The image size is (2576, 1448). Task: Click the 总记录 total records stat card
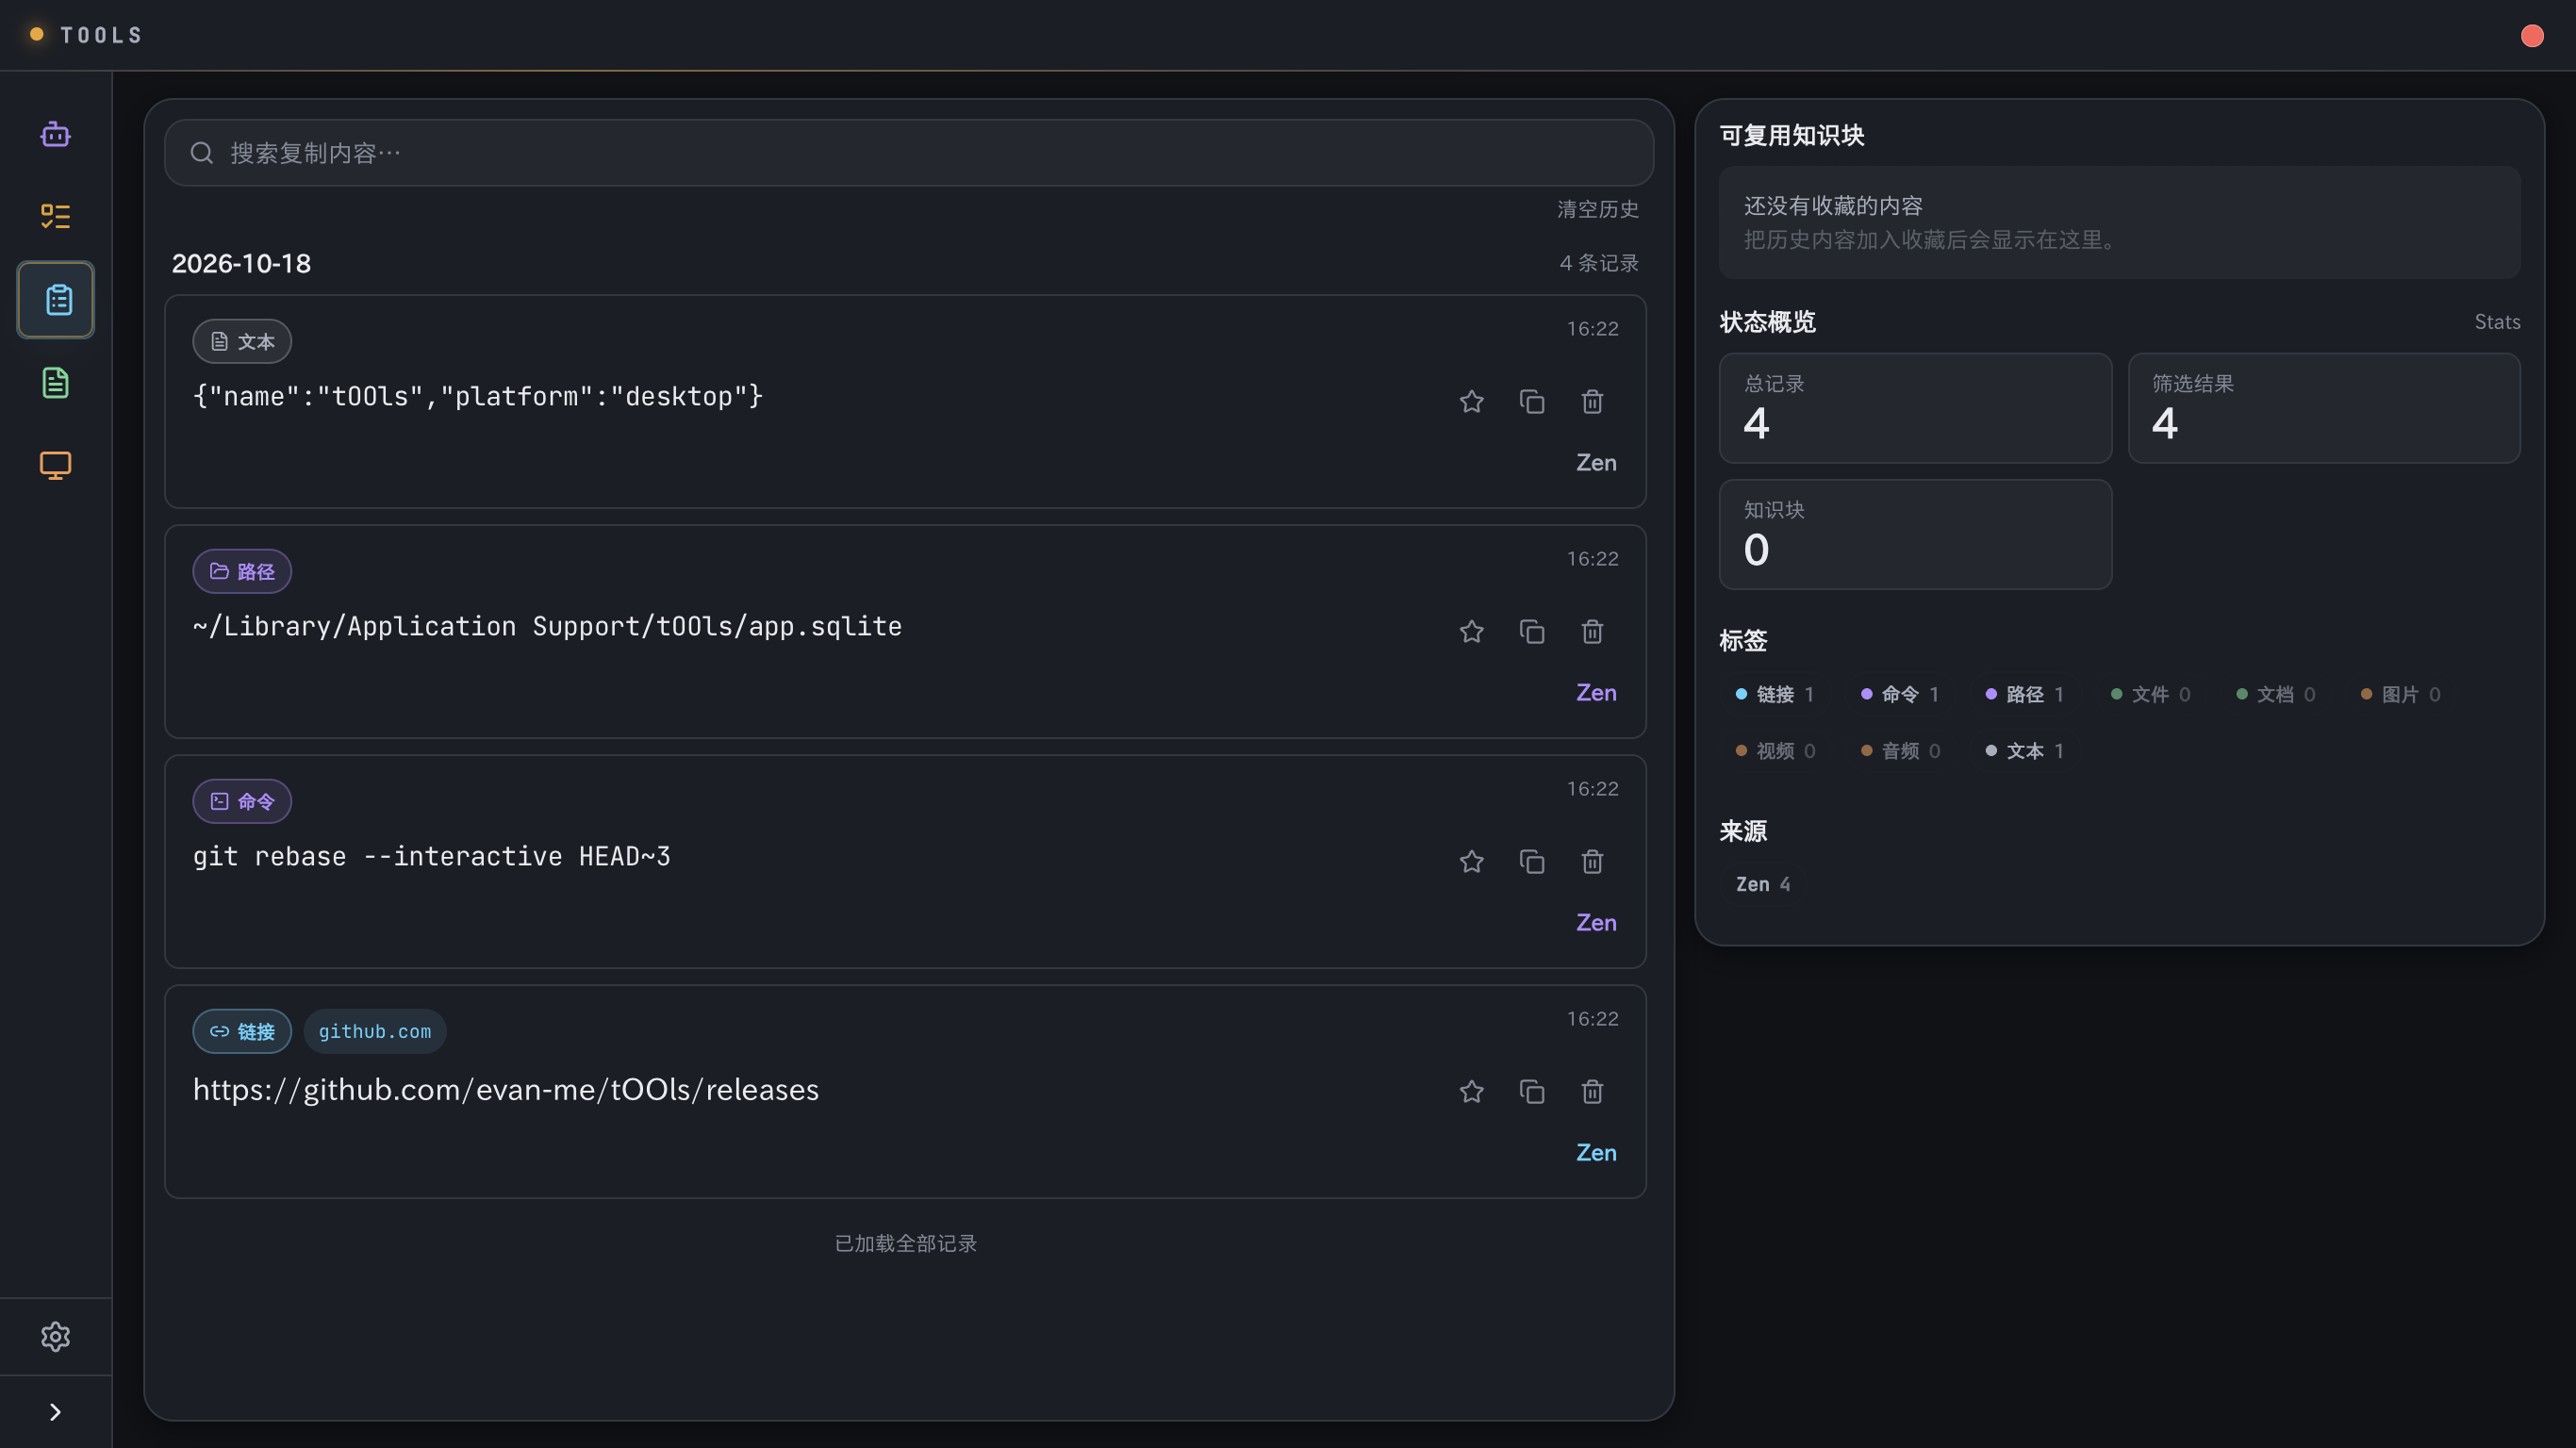1915,408
